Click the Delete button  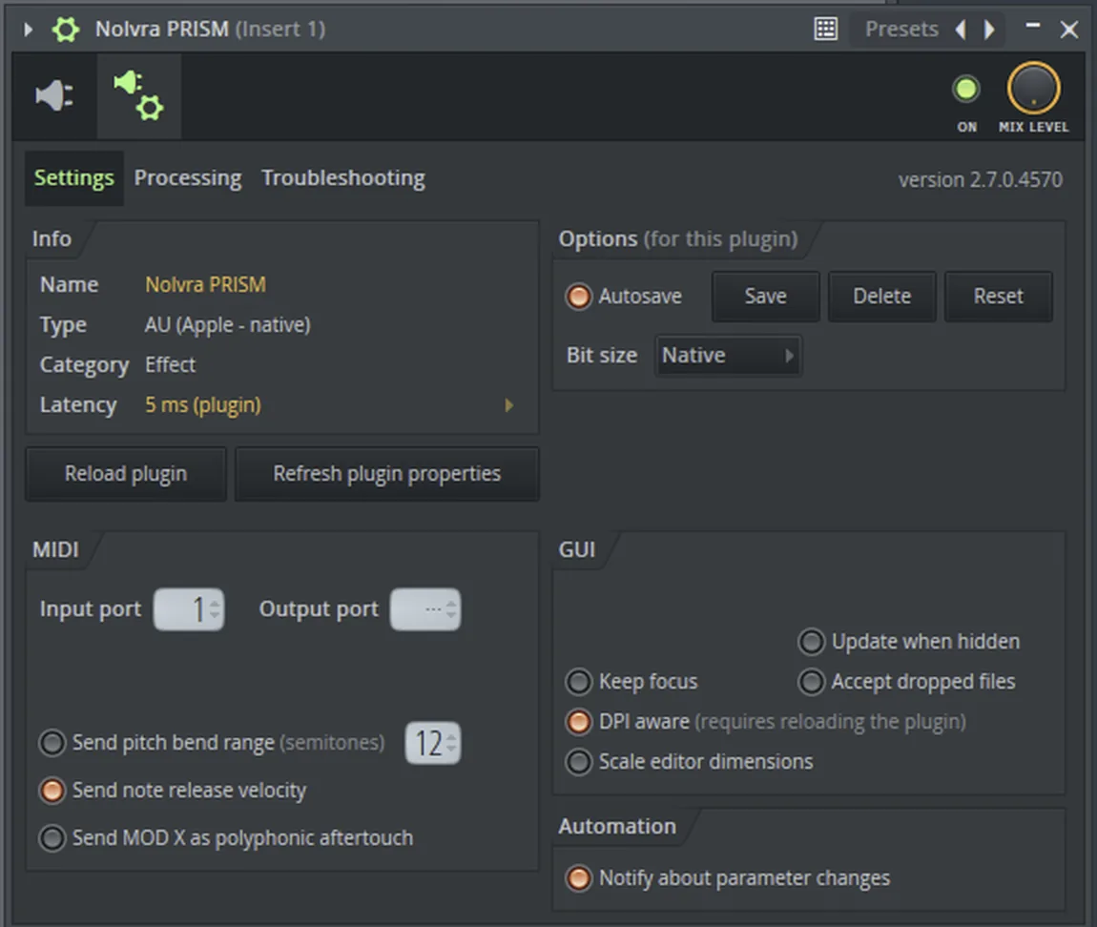pyautogui.click(x=881, y=296)
